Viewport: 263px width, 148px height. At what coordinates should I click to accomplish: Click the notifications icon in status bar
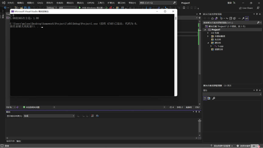tap(258, 146)
